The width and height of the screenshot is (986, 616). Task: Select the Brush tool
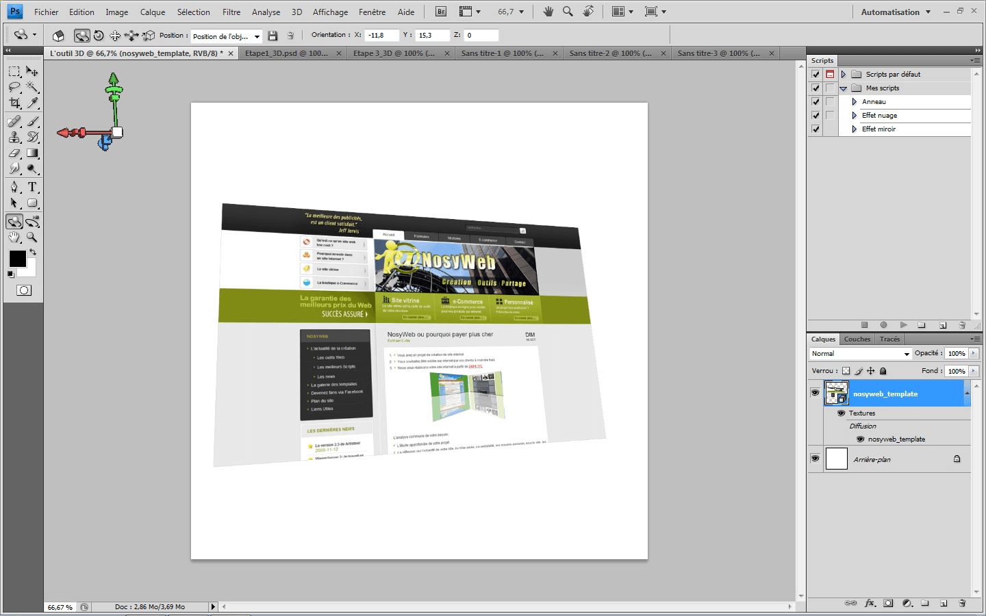pyautogui.click(x=32, y=122)
